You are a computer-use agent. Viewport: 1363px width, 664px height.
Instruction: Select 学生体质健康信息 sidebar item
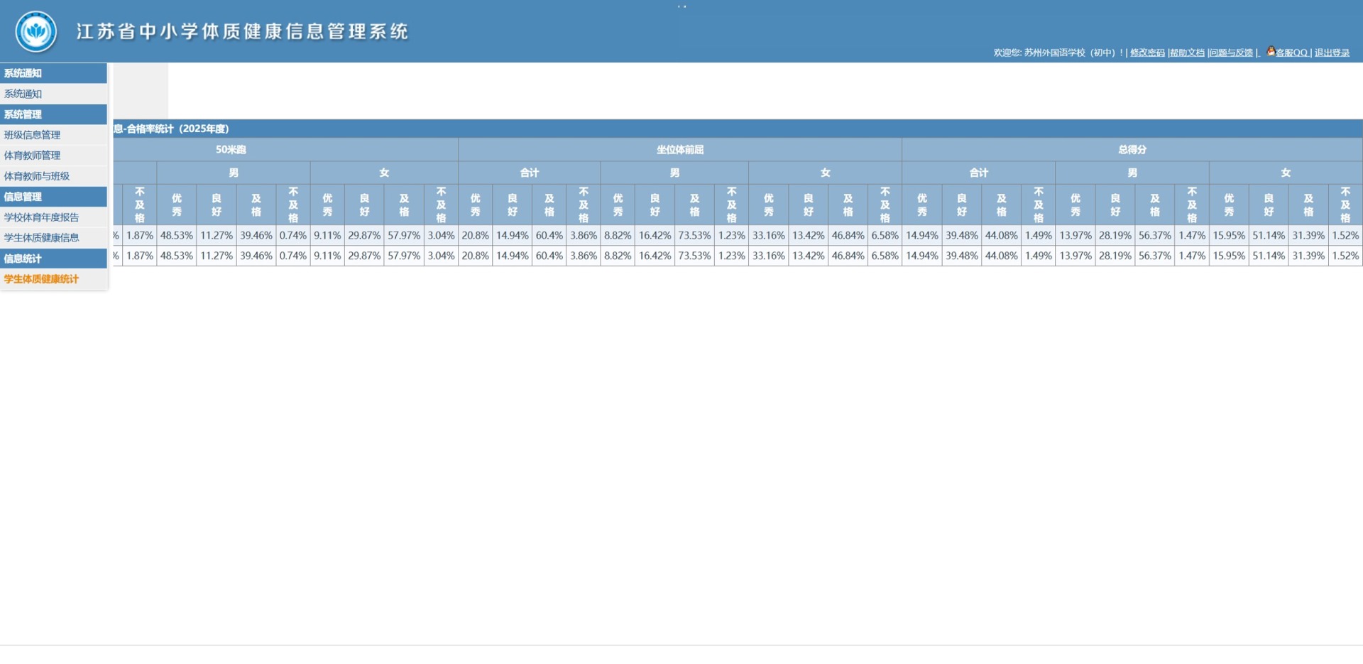(x=41, y=238)
